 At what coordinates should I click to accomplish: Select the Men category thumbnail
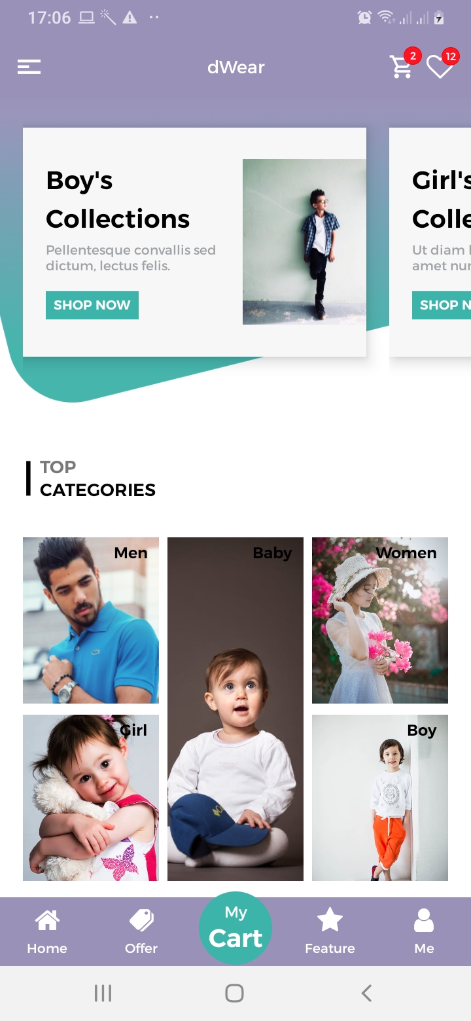[91, 620]
